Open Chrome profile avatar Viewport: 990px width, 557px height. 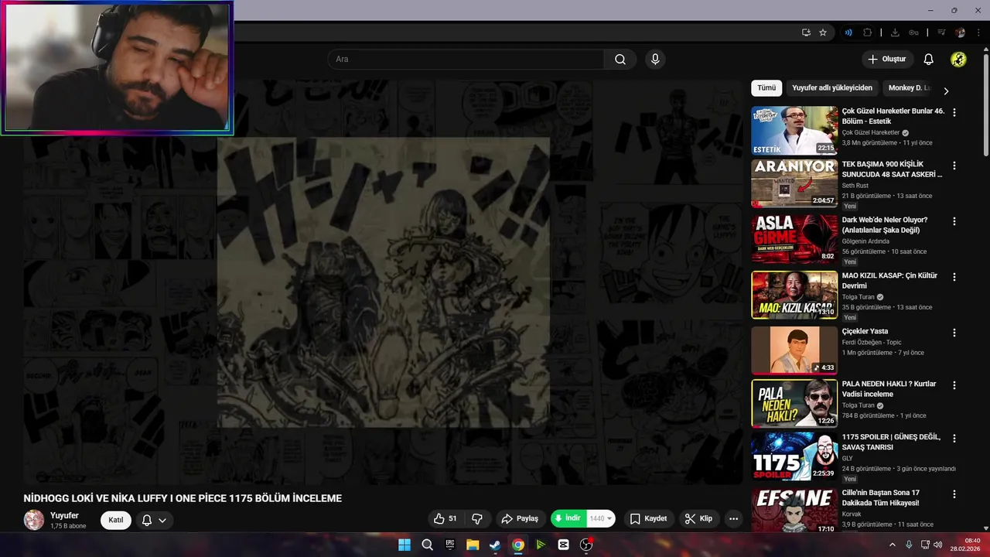[961, 32]
